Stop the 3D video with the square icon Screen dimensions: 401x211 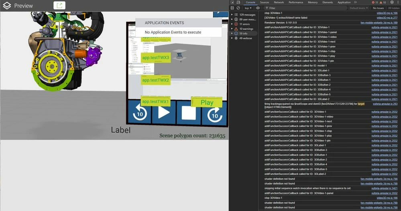pos(189,113)
